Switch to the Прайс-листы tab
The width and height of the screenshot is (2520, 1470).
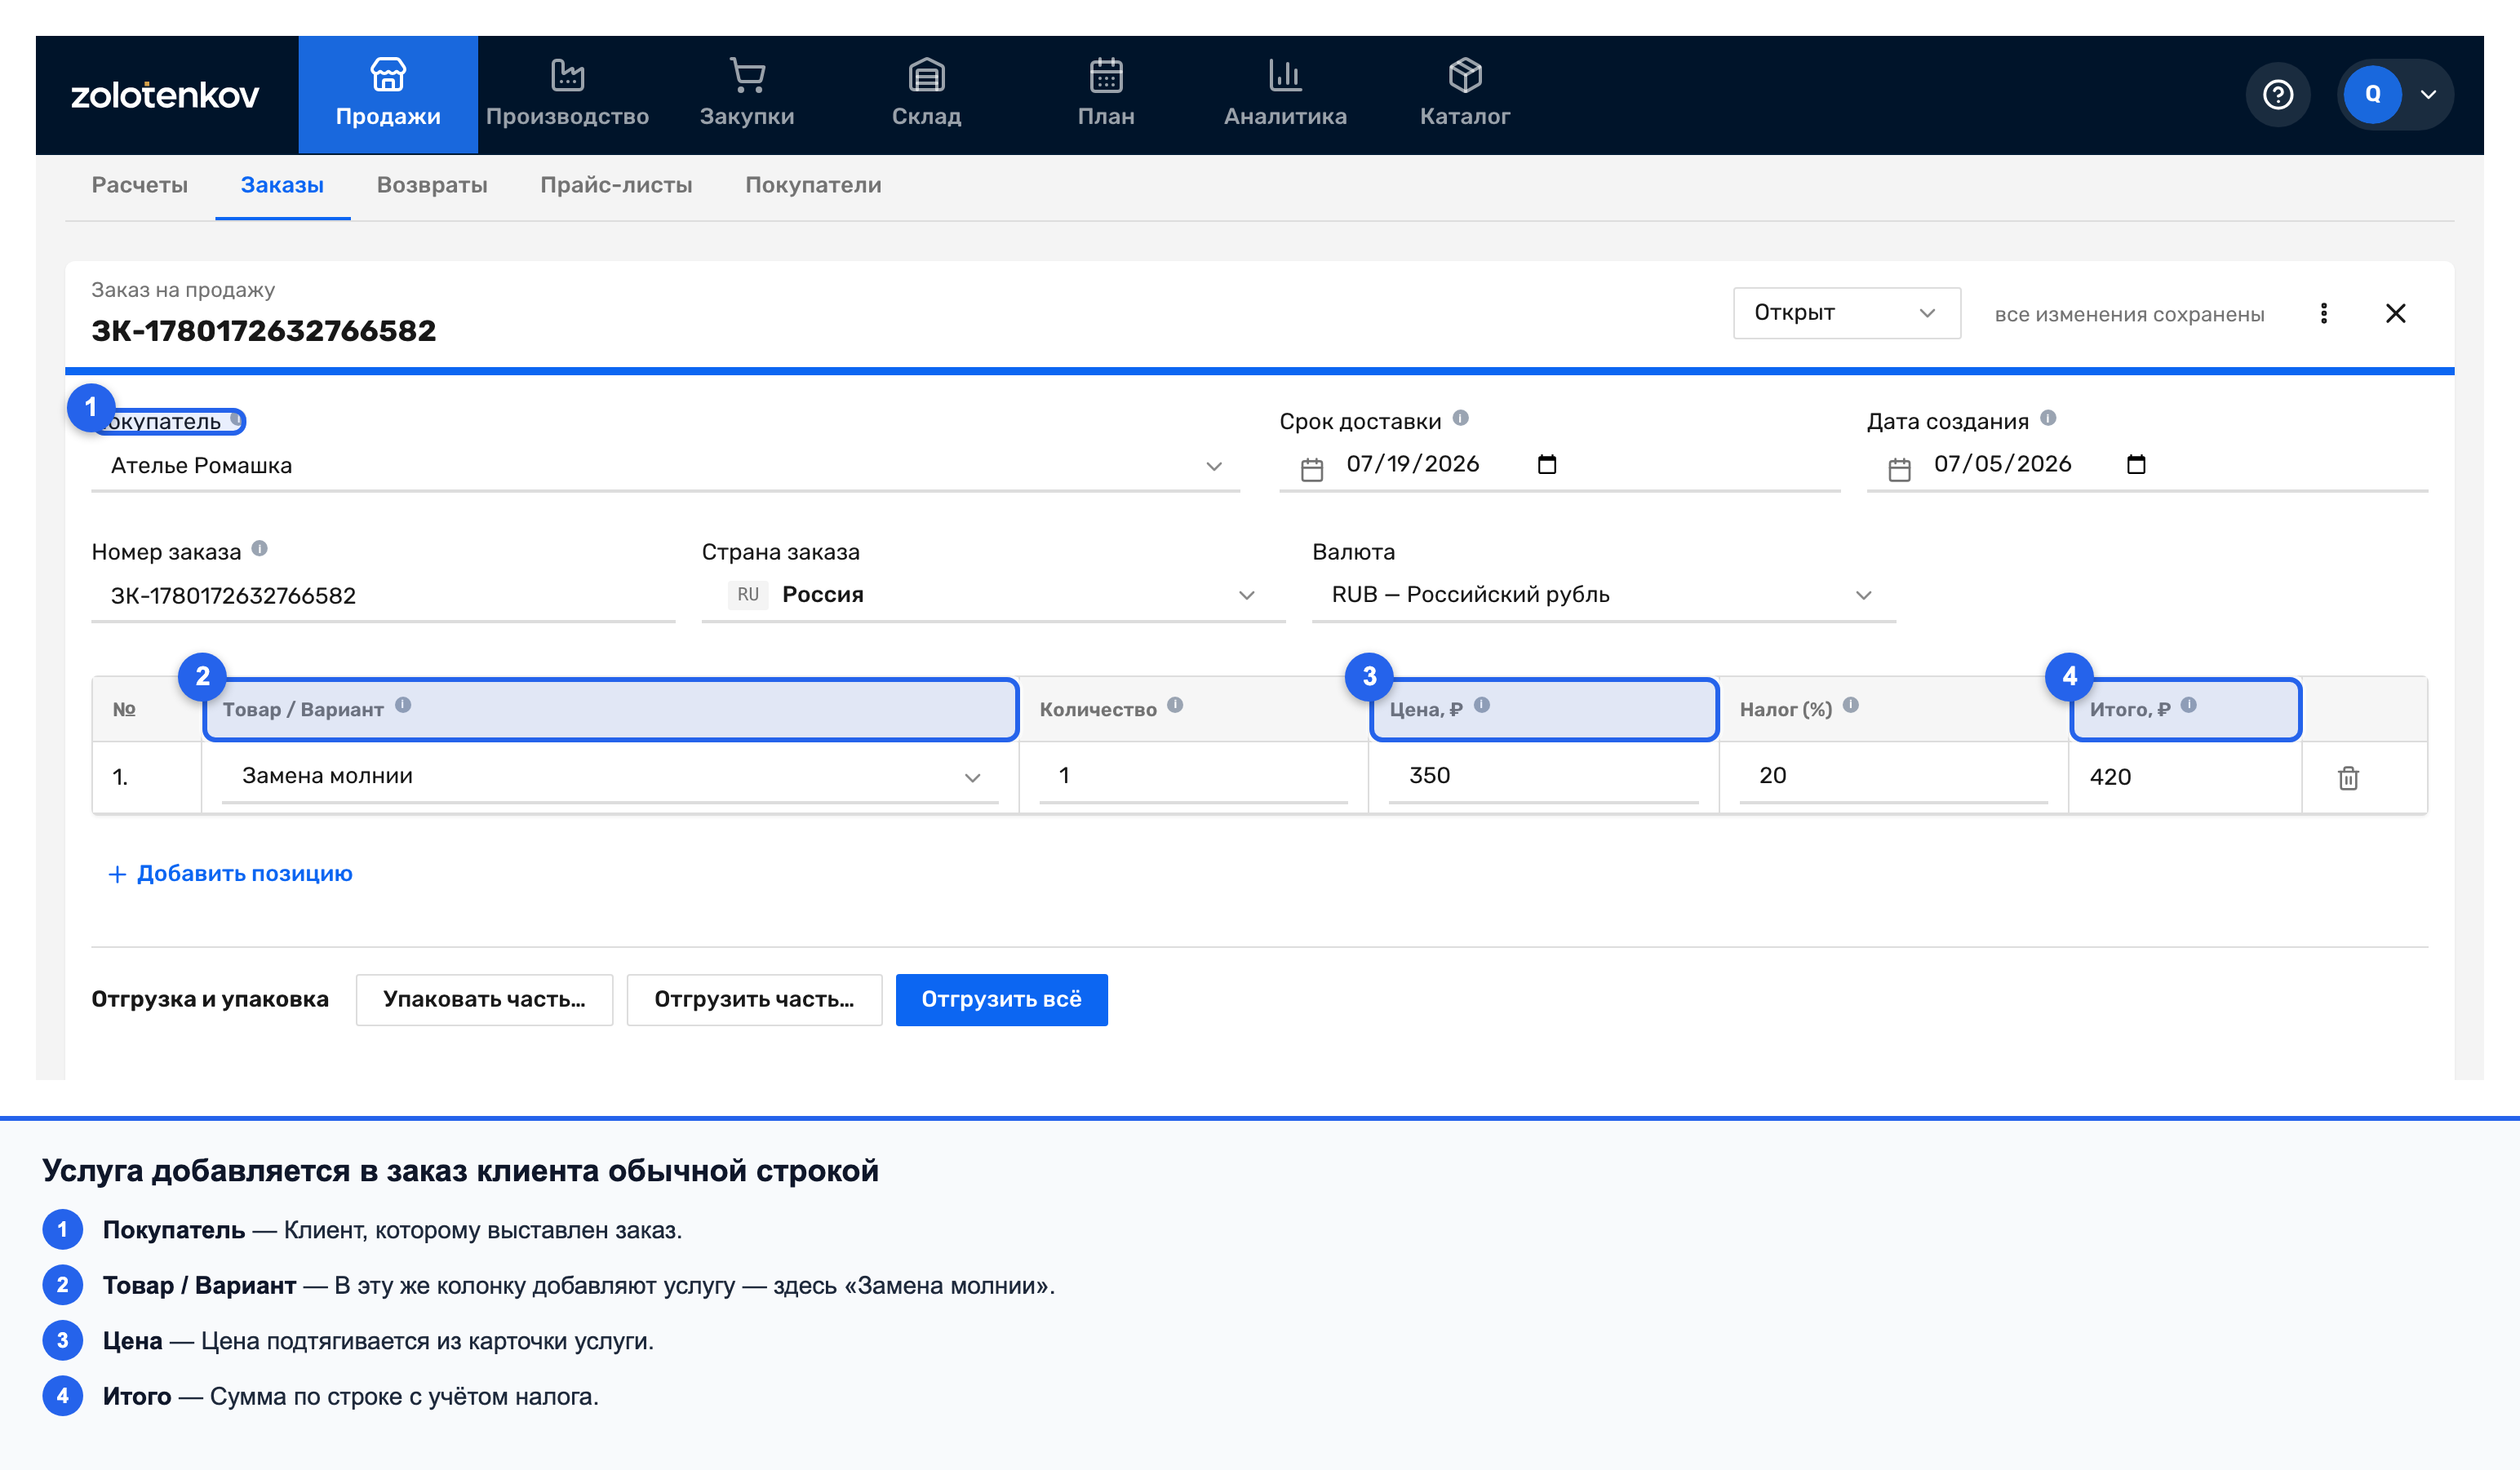[x=616, y=185]
